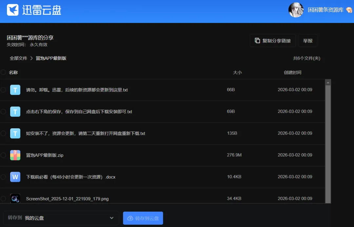Toggle the select-all checkbox beside 名称
Viewport: 354px width, 227px height.
(x=3, y=72)
